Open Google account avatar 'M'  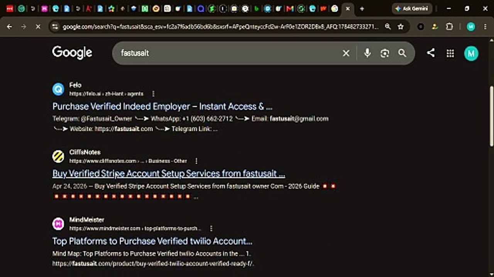coord(471,53)
